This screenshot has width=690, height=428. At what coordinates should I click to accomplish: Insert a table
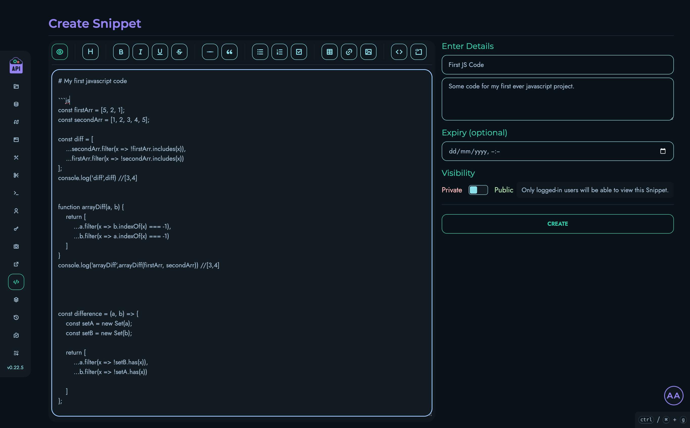329,52
